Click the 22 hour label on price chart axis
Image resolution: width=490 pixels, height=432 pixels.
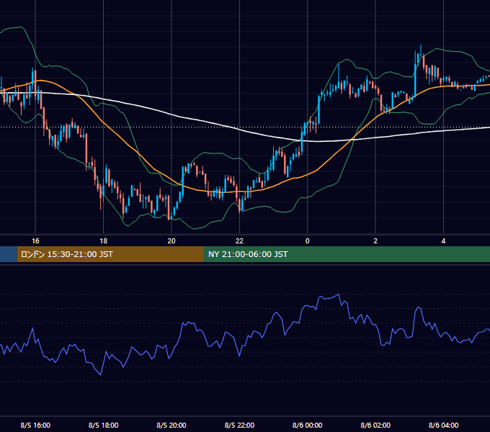pos(239,241)
